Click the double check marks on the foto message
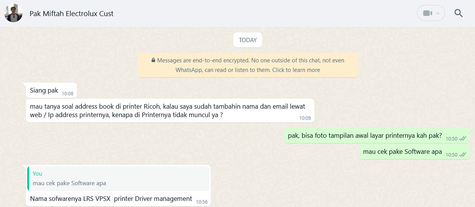The height and width of the screenshot is (207, 475). 463,139
